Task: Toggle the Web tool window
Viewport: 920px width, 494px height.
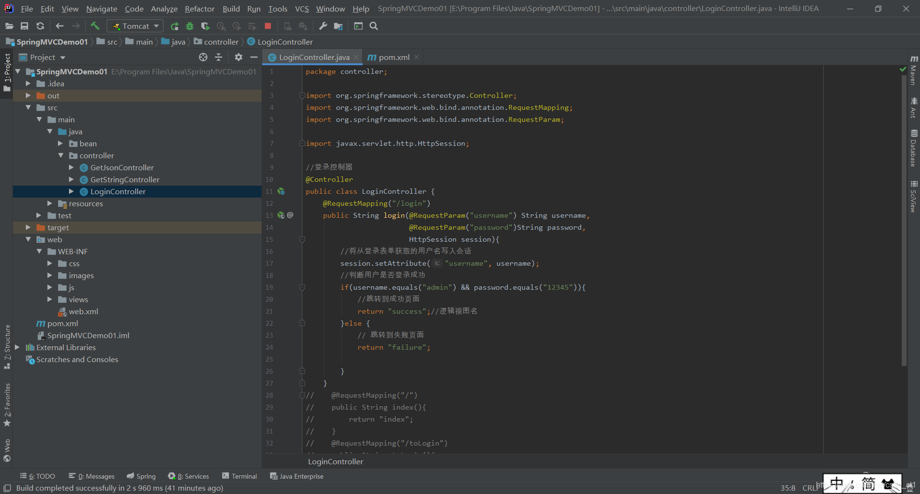Action: coord(7,450)
